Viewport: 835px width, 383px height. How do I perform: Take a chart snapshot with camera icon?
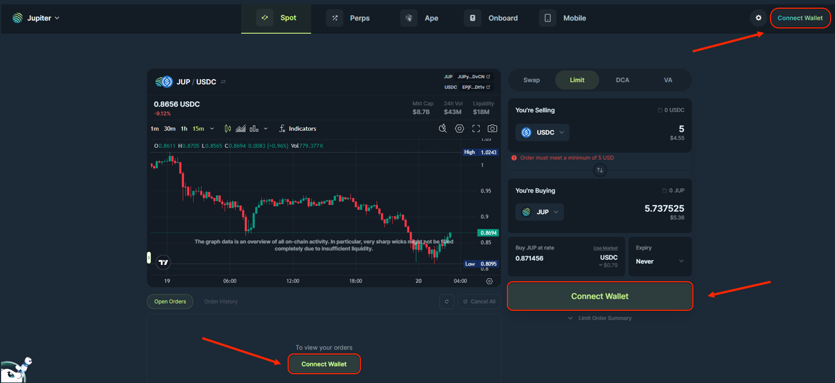(x=493, y=129)
